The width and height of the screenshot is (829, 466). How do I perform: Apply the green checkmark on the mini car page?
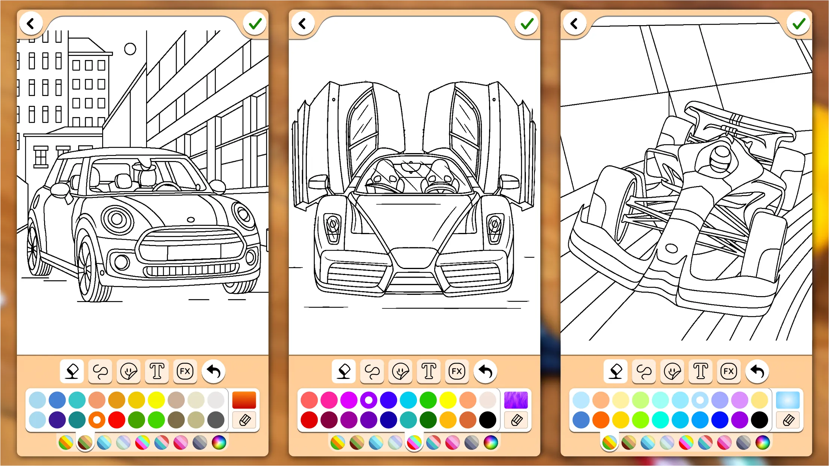coord(255,23)
